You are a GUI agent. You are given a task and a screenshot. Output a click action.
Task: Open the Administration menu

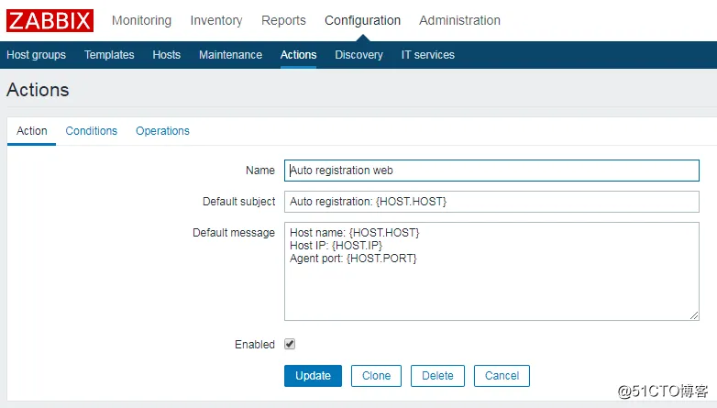[459, 20]
